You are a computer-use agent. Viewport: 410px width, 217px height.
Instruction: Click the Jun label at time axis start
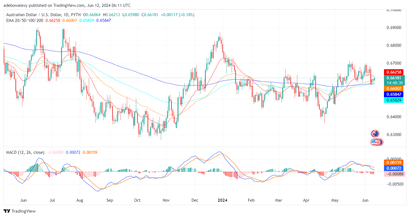pos(23,200)
